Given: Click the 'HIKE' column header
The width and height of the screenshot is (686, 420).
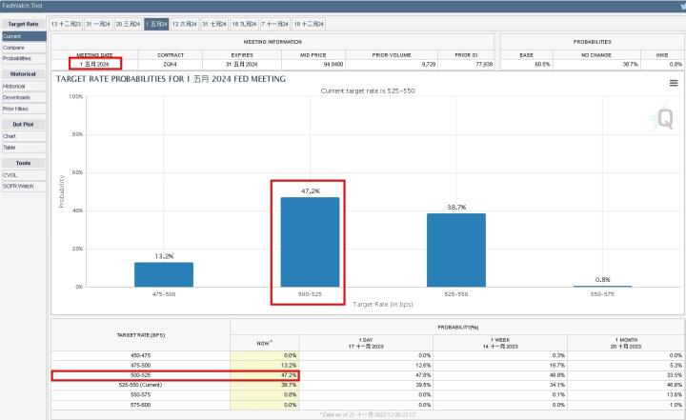Looking at the screenshot, I should tap(662, 55).
